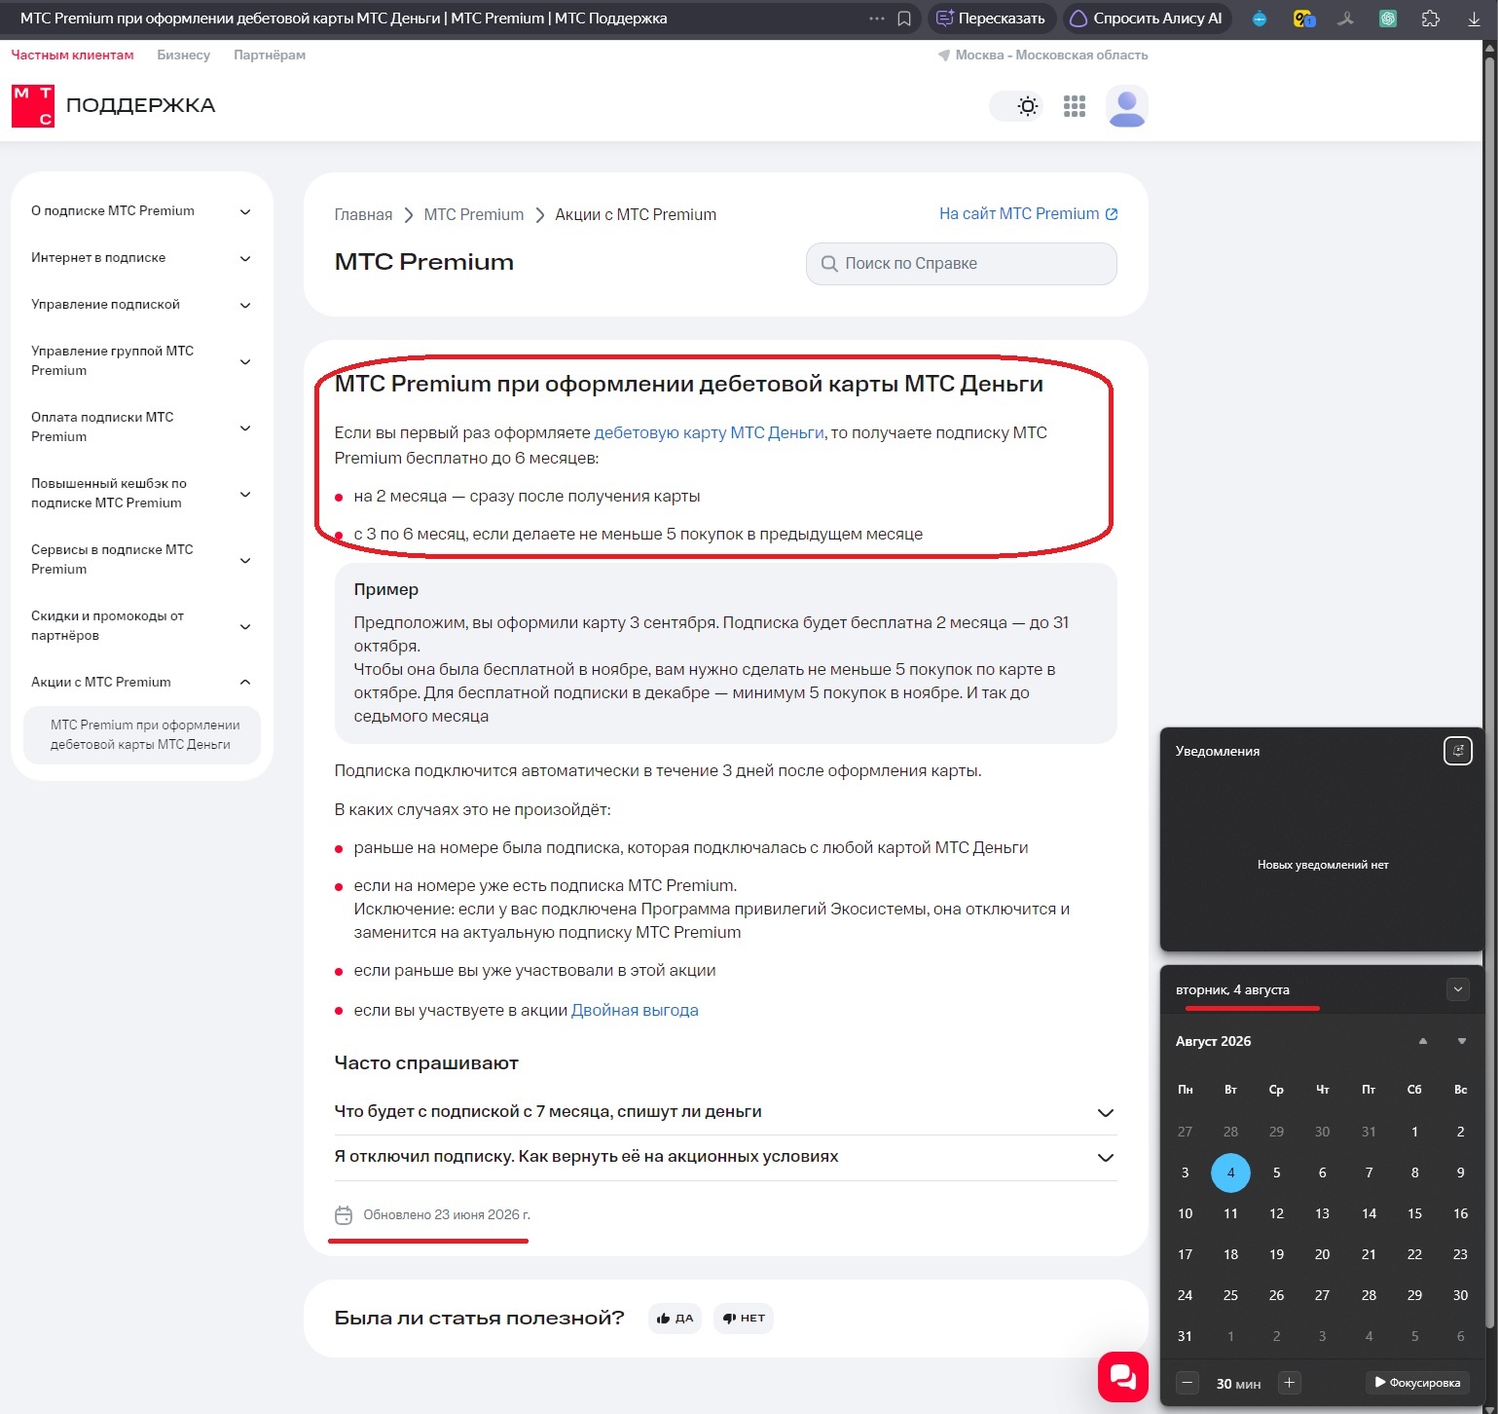Rate article not helpful with 'НЕТ' button

(x=744, y=1319)
